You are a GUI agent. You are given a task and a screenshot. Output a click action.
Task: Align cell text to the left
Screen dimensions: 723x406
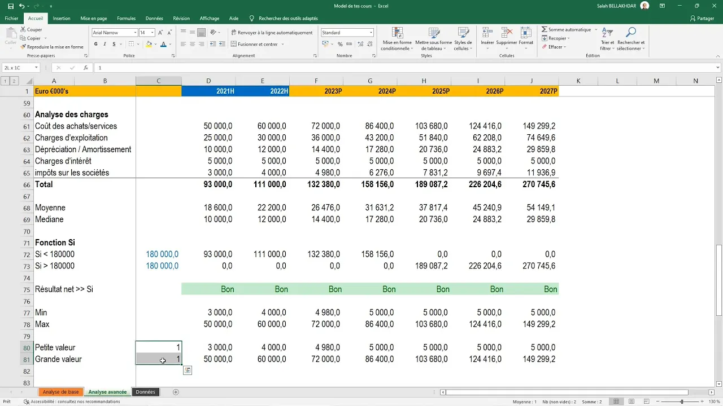(183, 44)
